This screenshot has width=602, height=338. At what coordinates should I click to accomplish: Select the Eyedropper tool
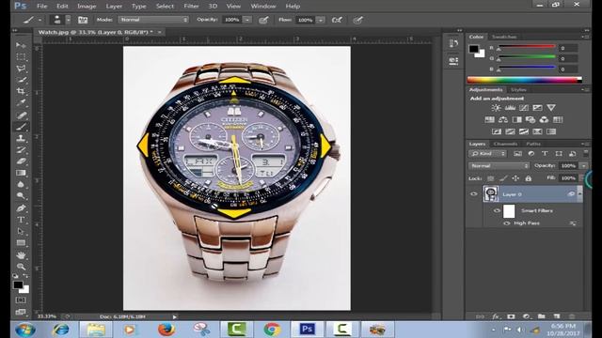[21, 102]
